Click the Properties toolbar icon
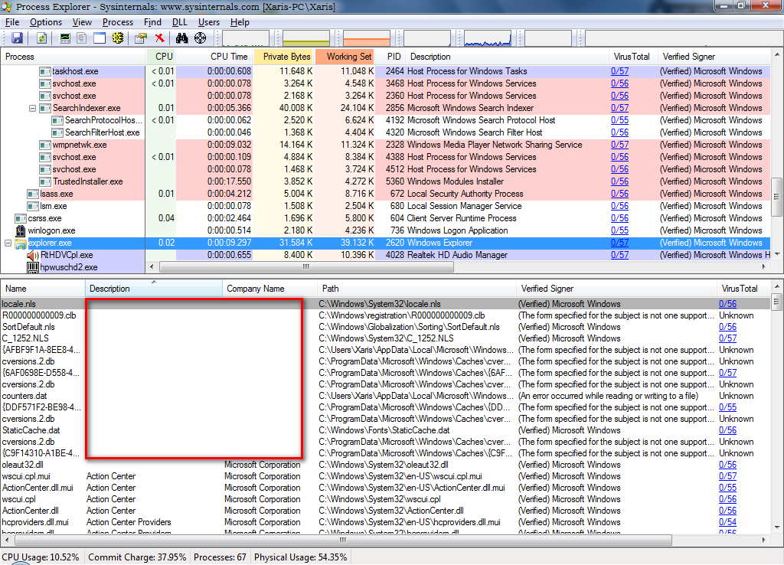 click(x=140, y=38)
